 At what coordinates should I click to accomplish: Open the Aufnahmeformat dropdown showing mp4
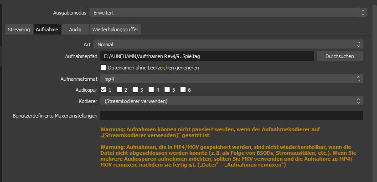point(223,79)
